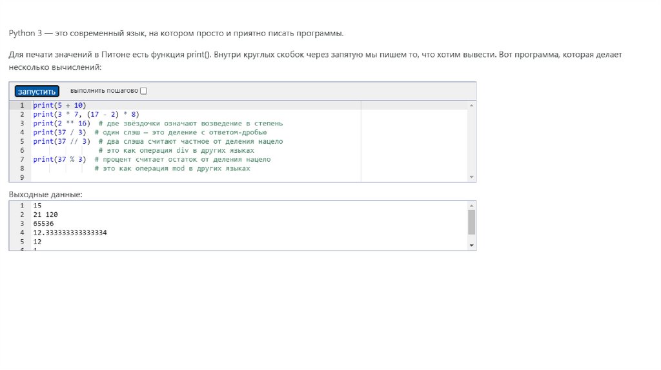This screenshot has height=370, width=661.
Task: Click output value 12.333333333333334
Action: (x=70, y=233)
